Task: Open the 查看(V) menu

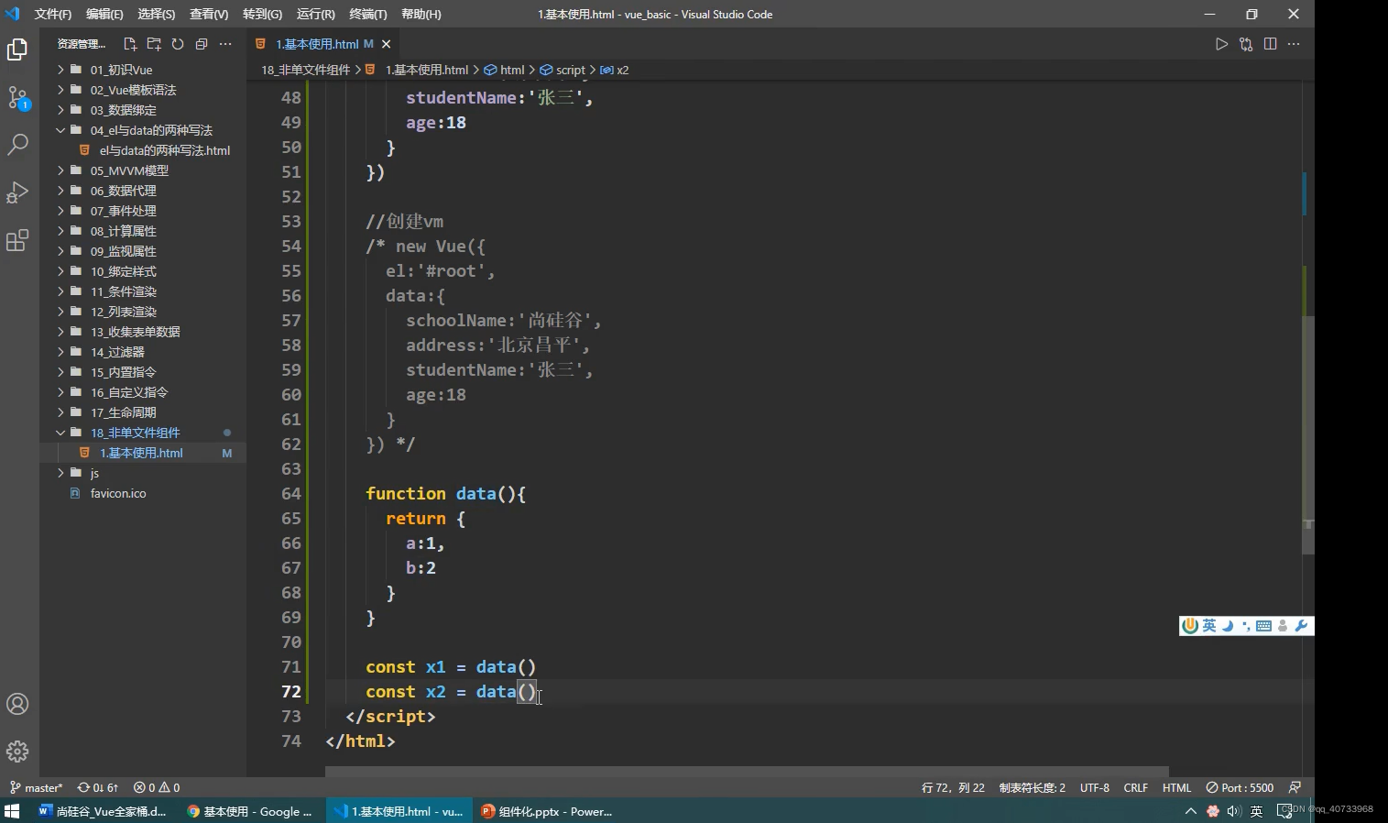Action: pos(209,15)
